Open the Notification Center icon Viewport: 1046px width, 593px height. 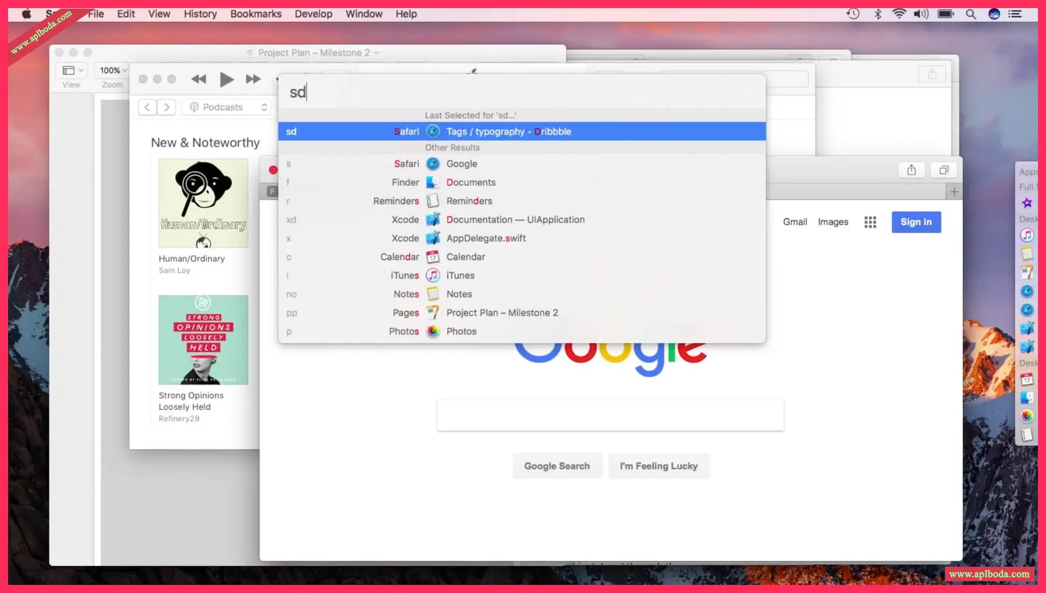coord(1015,14)
